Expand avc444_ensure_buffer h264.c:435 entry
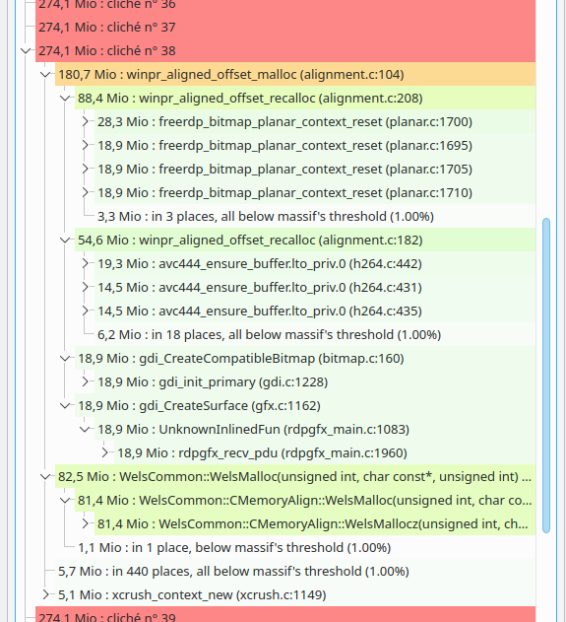This screenshot has height=622, width=566. click(x=85, y=311)
